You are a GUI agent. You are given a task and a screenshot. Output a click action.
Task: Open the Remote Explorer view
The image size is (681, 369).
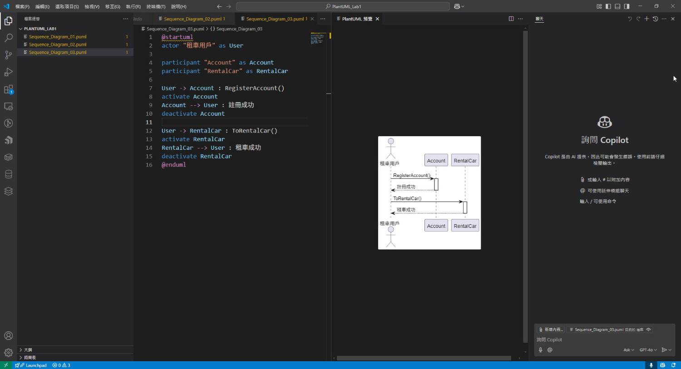[8, 106]
